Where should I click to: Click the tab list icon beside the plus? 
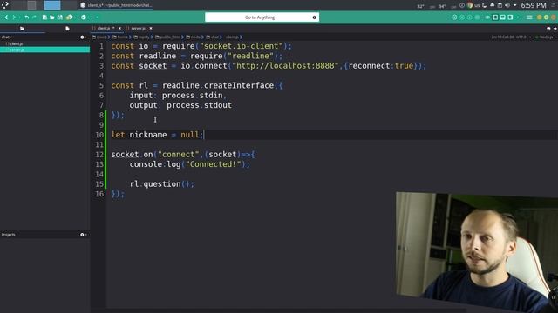[x=548, y=29]
